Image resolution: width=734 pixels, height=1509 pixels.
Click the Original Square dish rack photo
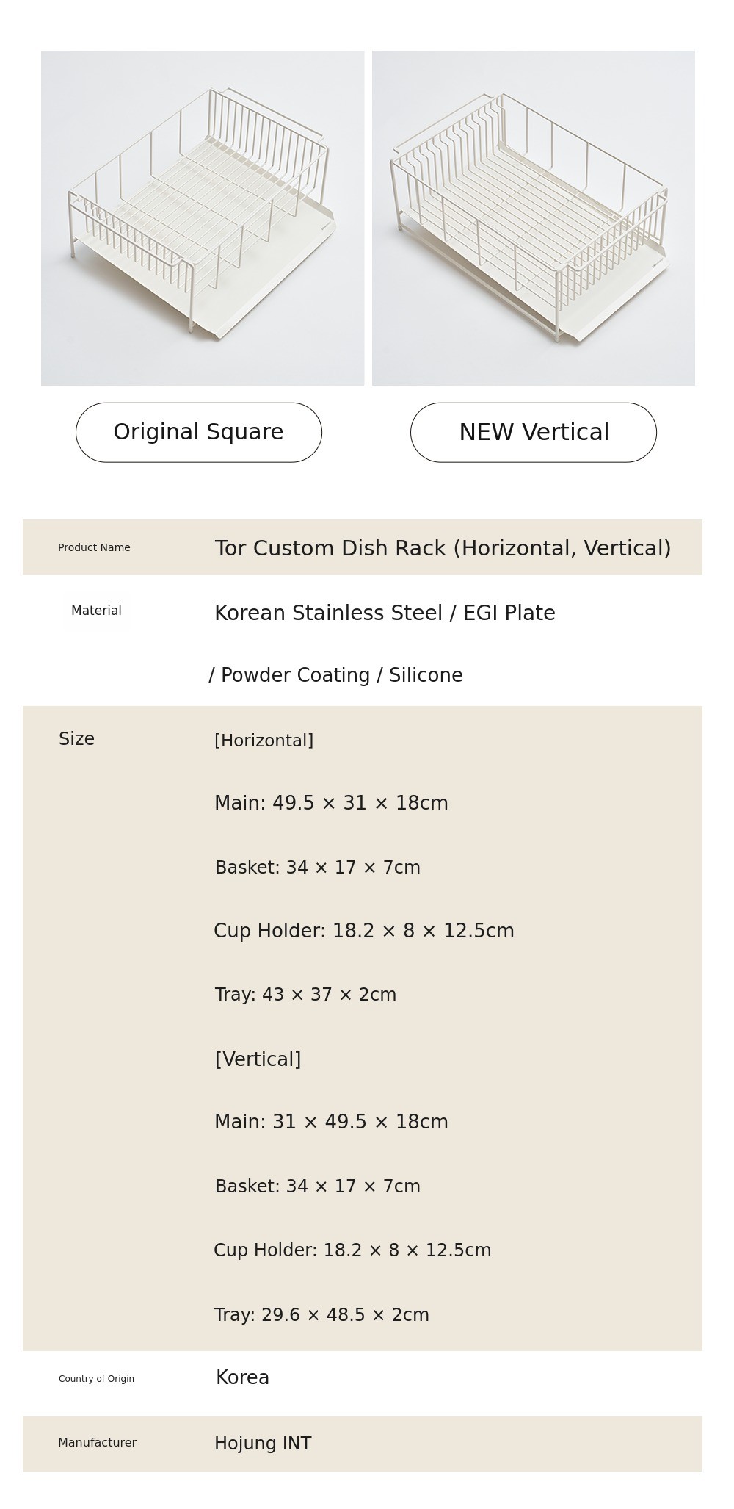coord(203,218)
